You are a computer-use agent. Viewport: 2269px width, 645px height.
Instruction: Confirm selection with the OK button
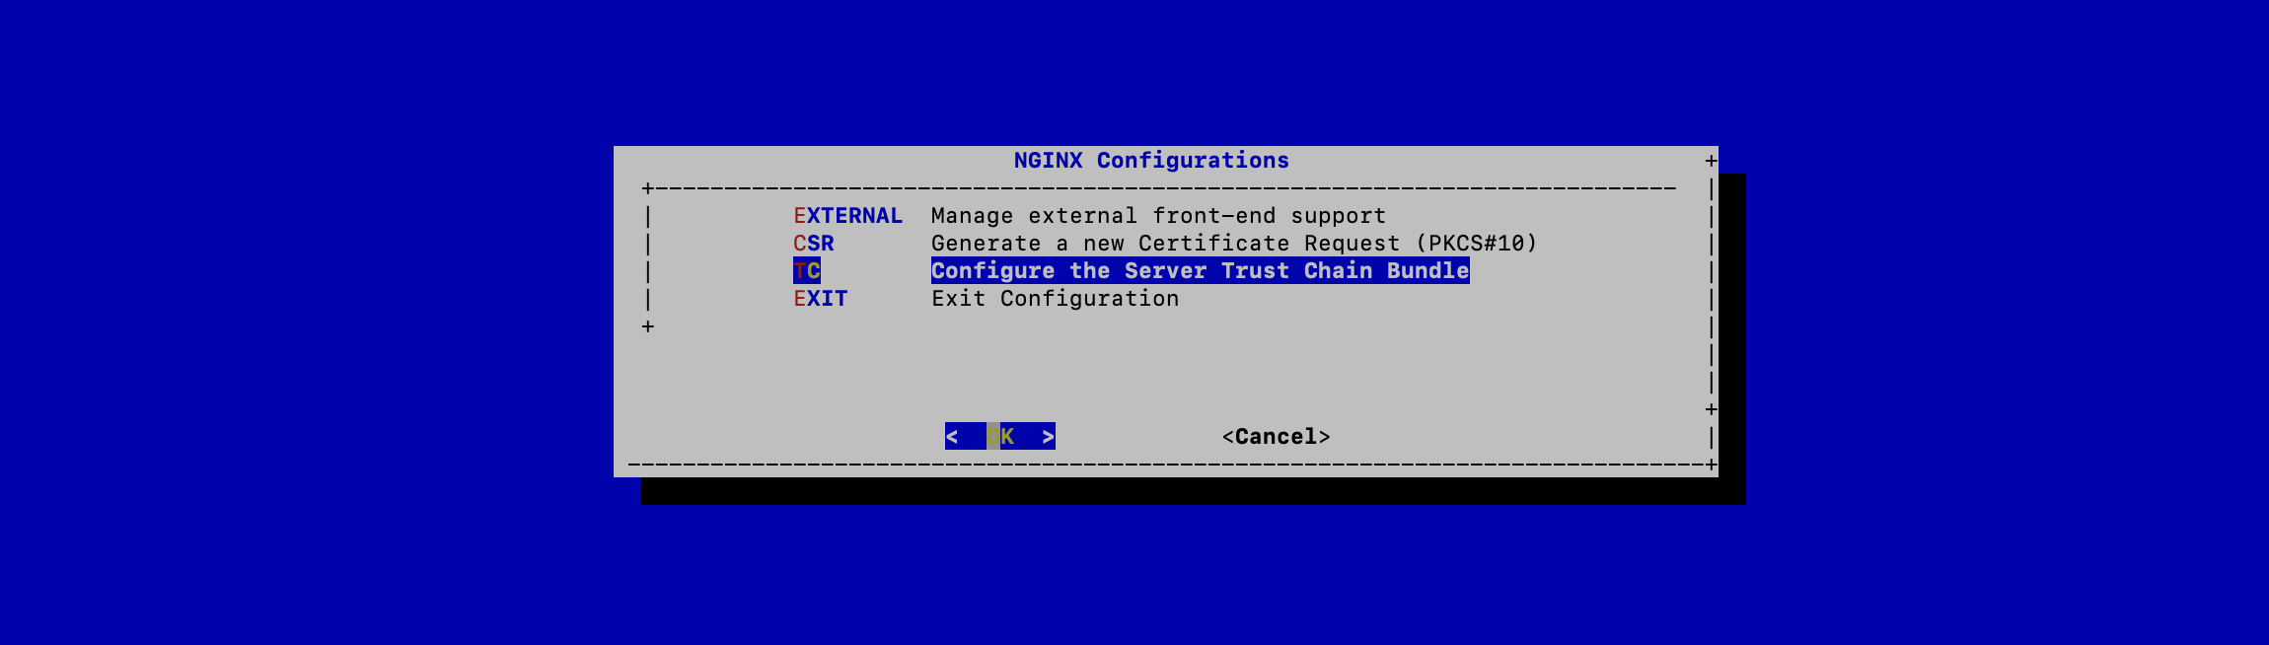pos(1000,436)
